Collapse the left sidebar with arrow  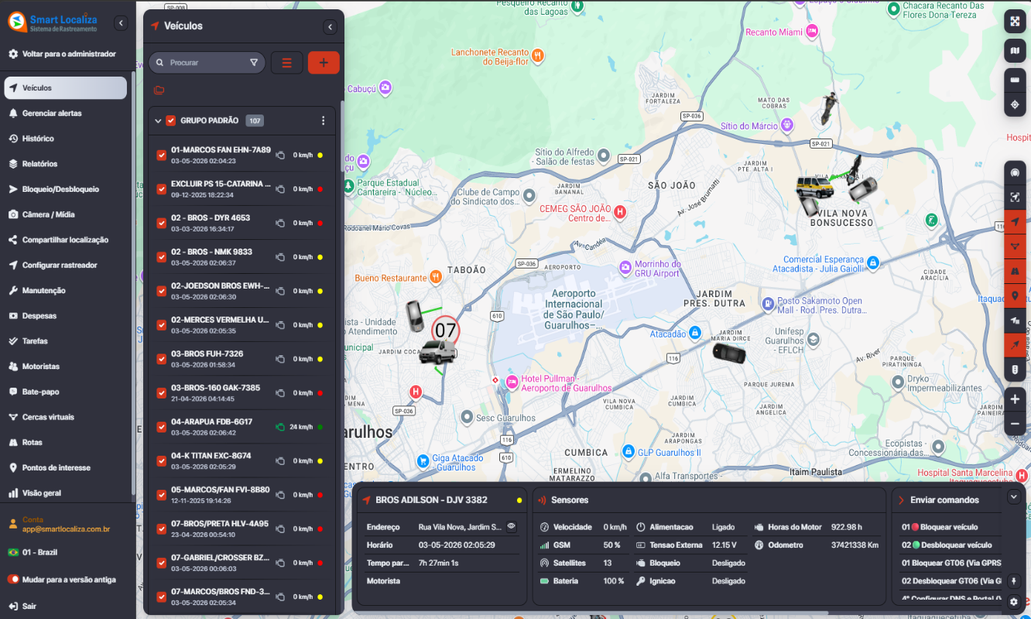click(x=121, y=23)
